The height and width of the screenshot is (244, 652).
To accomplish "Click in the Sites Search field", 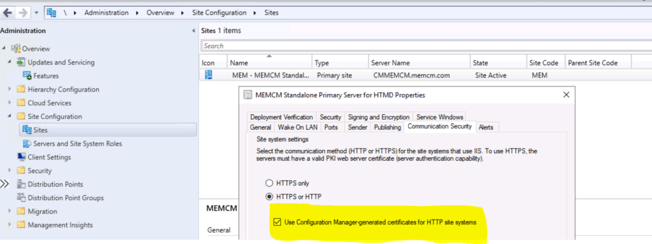I will point(426,46).
